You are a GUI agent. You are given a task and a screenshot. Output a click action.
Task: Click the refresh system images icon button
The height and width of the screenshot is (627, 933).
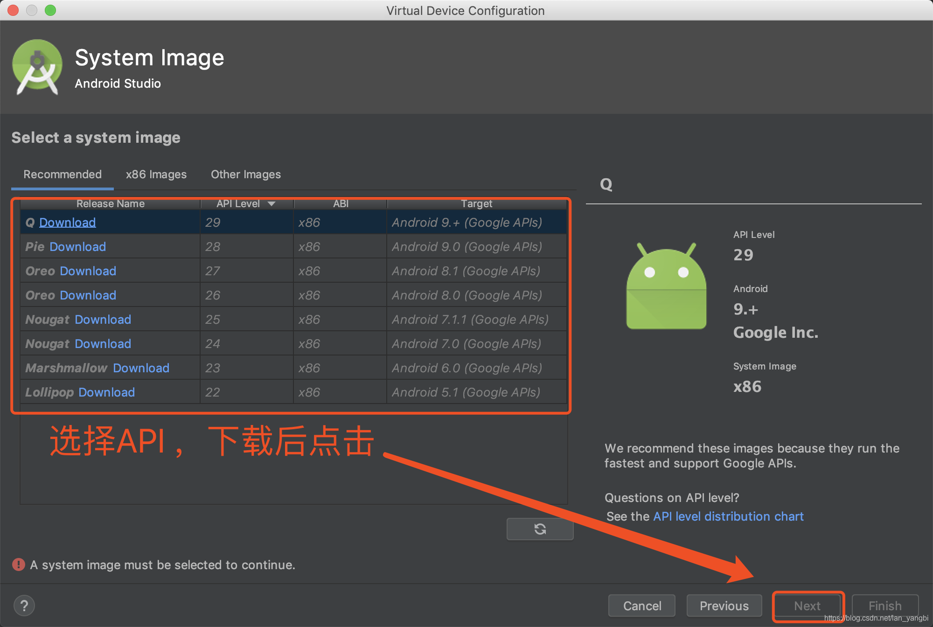coord(540,529)
